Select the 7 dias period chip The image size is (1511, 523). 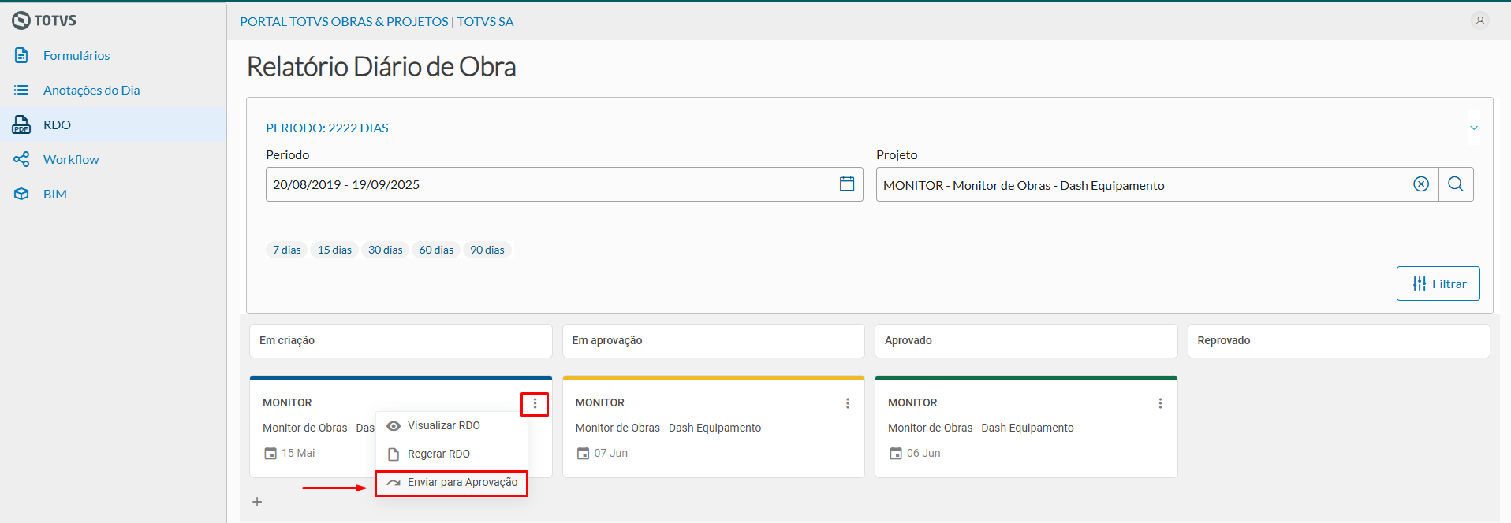tap(286, 250)
